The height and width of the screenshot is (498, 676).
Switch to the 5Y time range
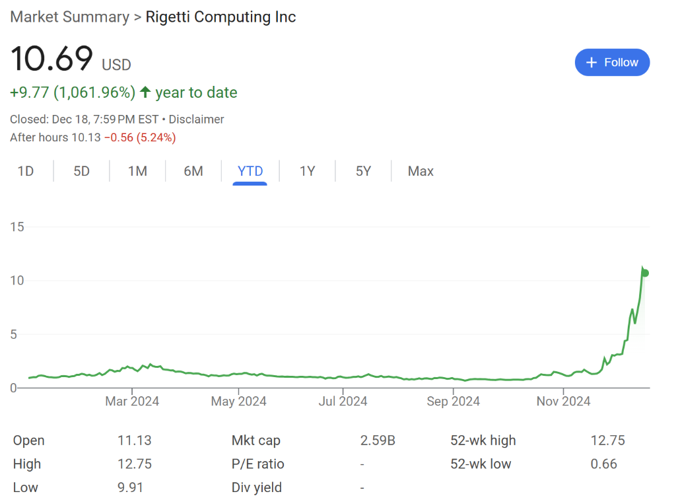363,172
